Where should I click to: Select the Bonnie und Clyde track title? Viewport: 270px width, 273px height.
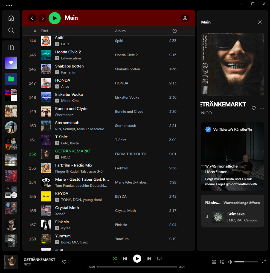(71, 109)
